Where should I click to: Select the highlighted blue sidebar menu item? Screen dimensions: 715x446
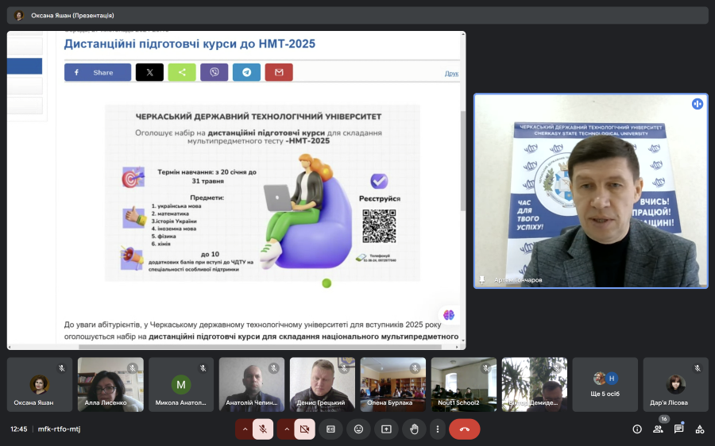[25, 66]
